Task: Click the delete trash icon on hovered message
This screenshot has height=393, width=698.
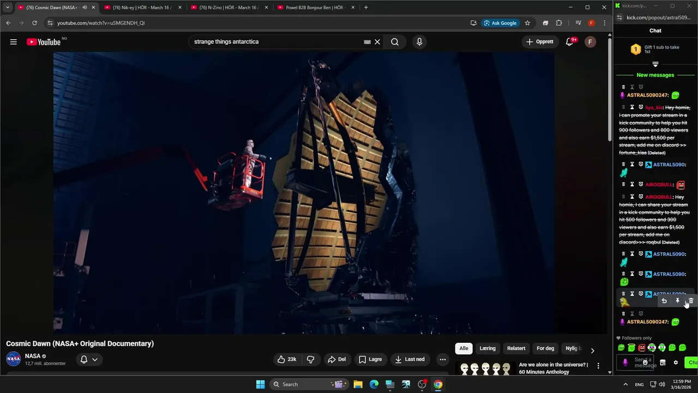Action: 691,301
